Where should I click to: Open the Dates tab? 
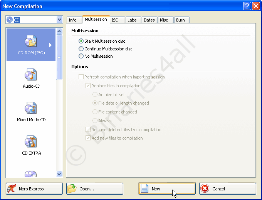(x=149, y=20)
